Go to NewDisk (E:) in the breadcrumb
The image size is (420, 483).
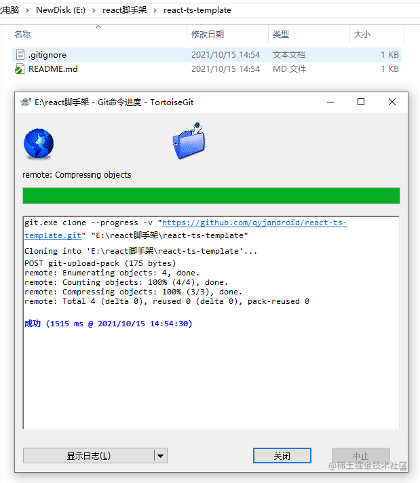pos(60,10)
